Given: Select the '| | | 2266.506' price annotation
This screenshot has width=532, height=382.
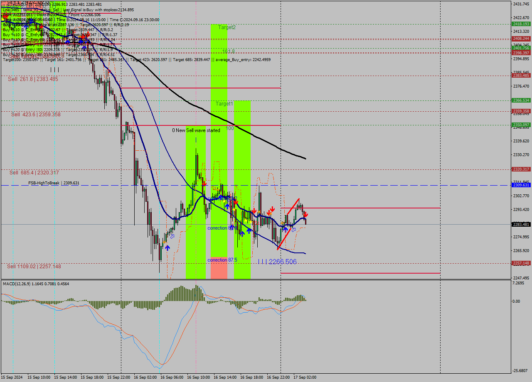Looking at the screenshot, I should tap(277, 262).
